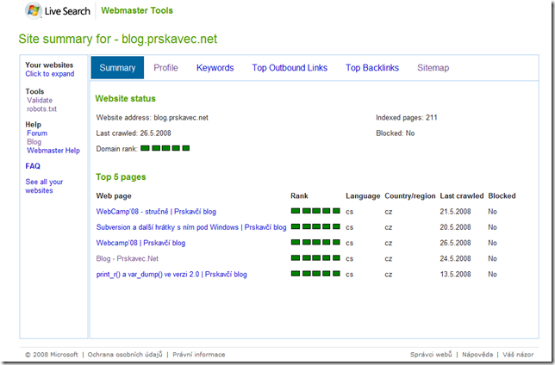Open the Profile tab
This screenshot has height=365, width=555.
[165, 67]
